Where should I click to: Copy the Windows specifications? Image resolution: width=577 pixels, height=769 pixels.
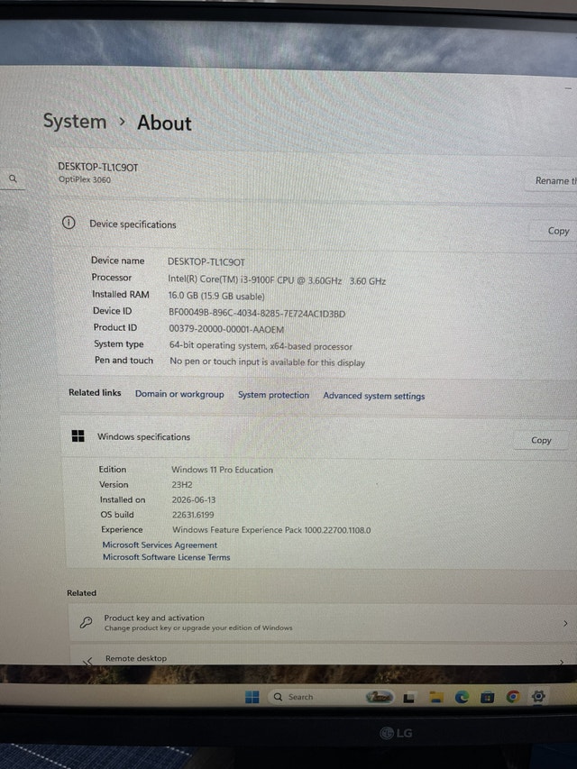541,441
